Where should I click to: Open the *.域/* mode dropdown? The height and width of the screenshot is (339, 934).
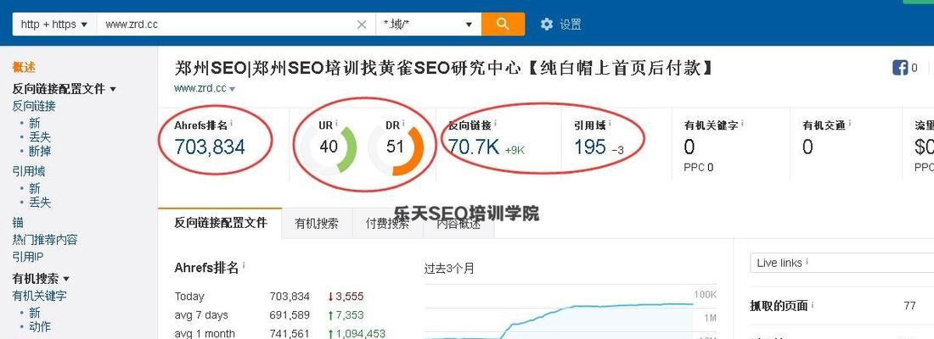click(428, 25)
